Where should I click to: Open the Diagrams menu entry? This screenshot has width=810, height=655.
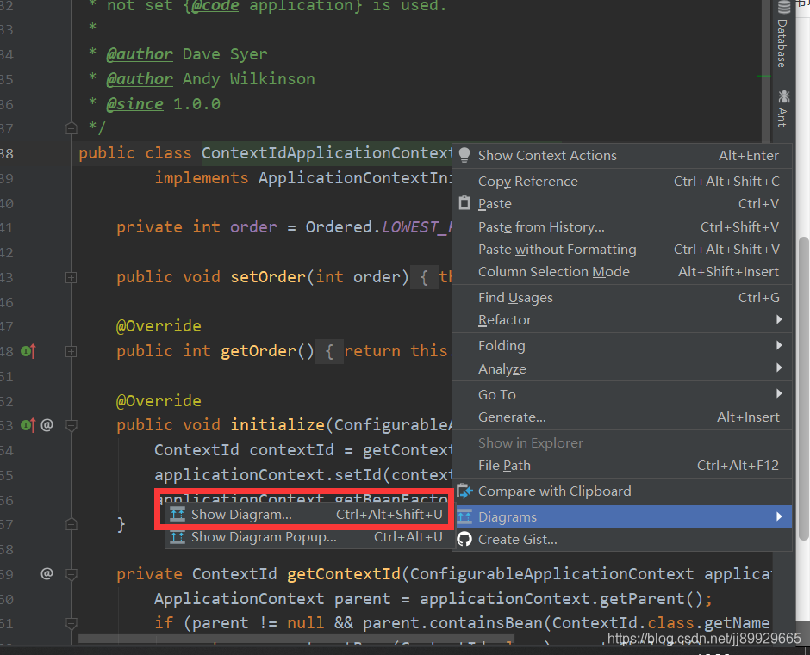click(622, 516)
